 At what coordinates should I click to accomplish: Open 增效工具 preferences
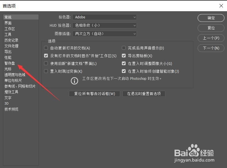click(x=12, y=92)
